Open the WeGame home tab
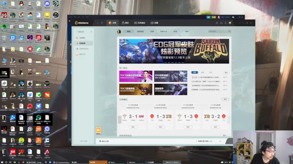 click(x=112, y=23)
